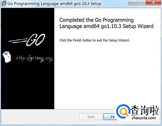Minimize the Go Setup window

point(133,3)
